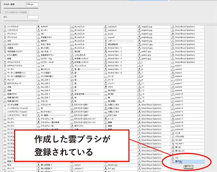Select the セーター brush preset
Screen dimensions: 217x172
click(53, 30)
